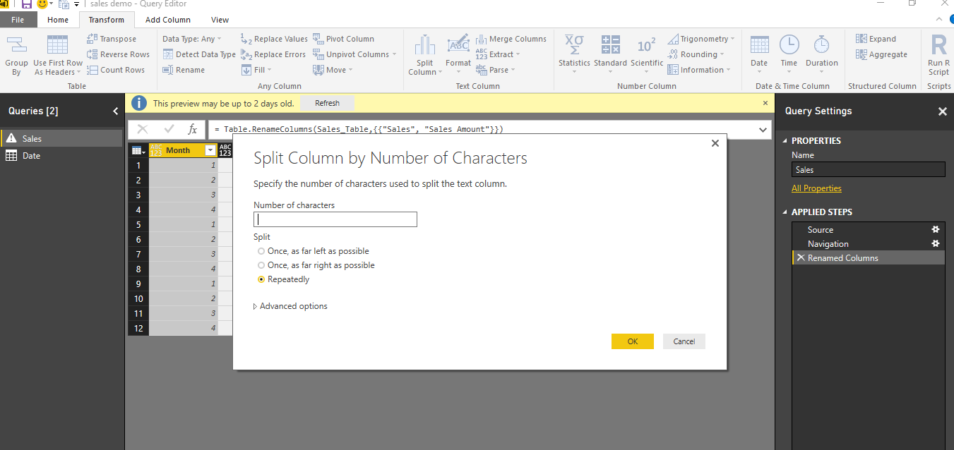Collapse the APPLIED STEPS section
Image resolution: width=954 pixels, height=450 pixels.
coord(785,212)
